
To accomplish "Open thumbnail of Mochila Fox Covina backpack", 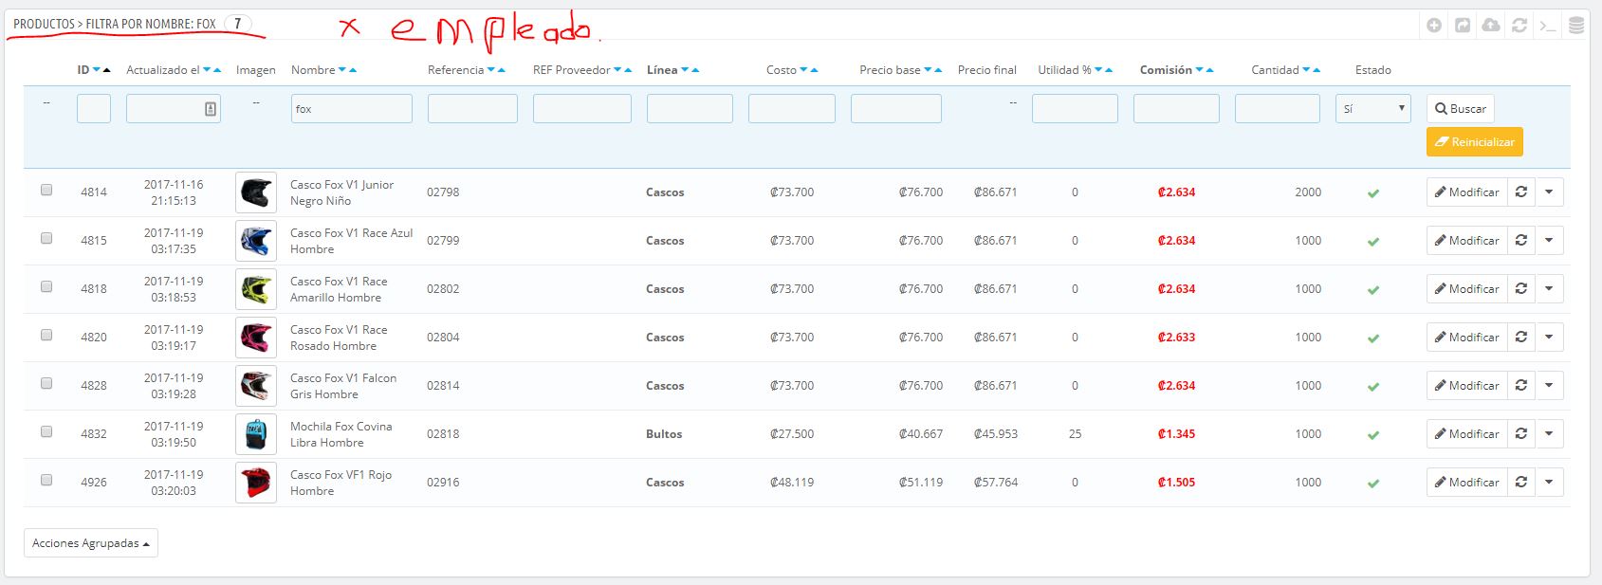I will pos(256,434).
